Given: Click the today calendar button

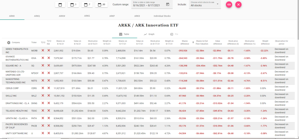Looking at the screenshot, I should 60,5.
